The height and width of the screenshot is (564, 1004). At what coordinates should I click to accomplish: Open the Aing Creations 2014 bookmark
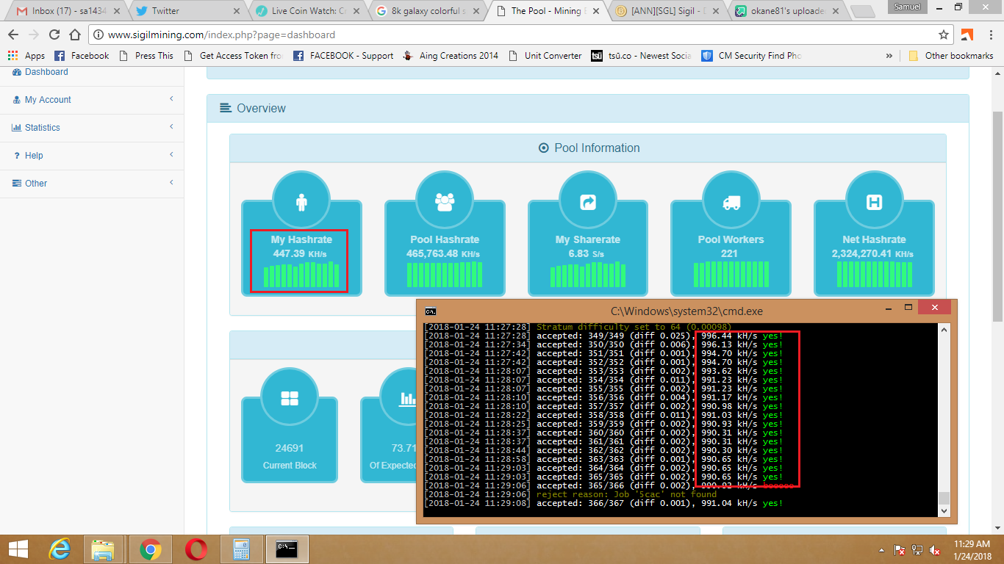click(451, 56)
